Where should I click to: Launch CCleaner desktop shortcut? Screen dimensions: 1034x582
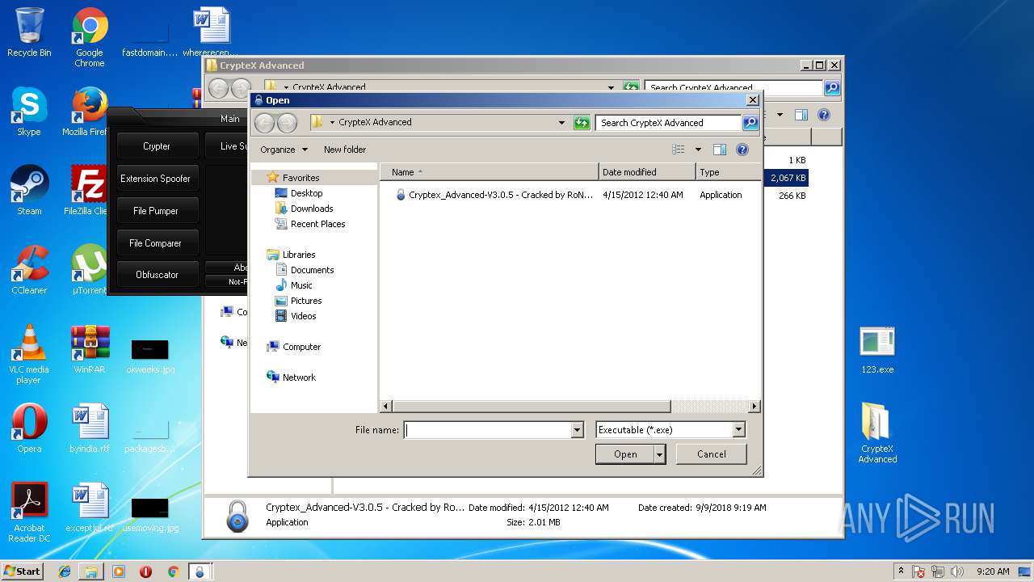29,271
